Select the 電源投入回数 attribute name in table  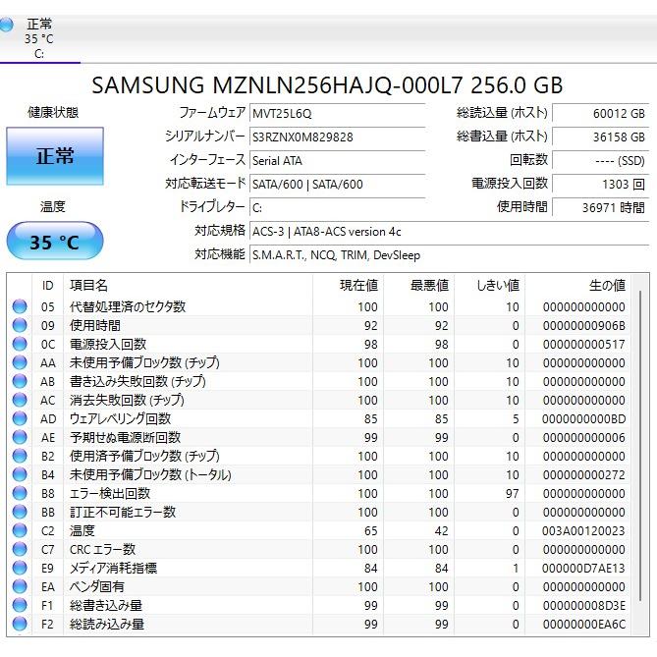pos(108,344)
